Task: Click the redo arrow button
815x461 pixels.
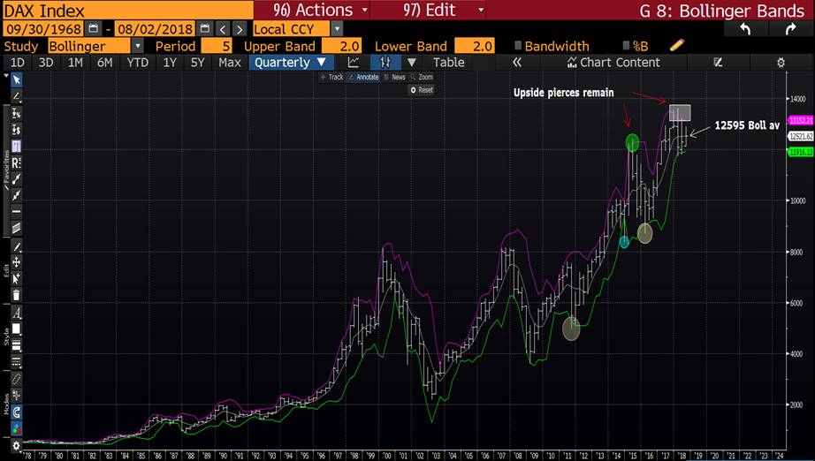Action: click(790, 29)
